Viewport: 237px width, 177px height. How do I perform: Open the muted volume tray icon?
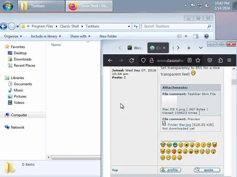(x=207, y=6)
